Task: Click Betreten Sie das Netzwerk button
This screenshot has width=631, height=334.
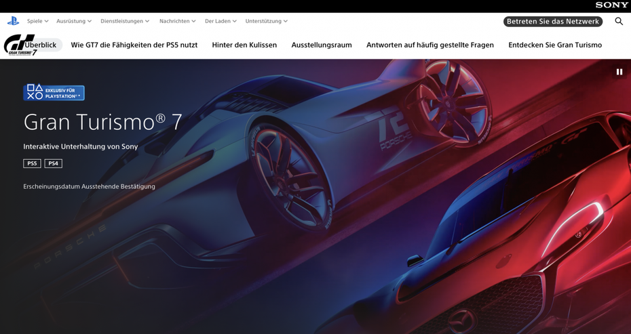Action: [x=553, y=21]
